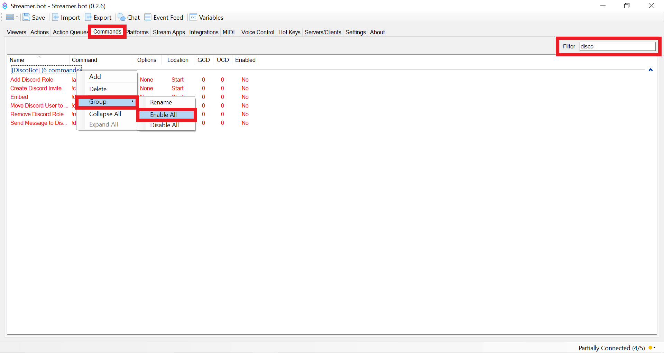Switch to the Settings tab
This screenshot has width=664, height=353.
click(x=355, y=32)
